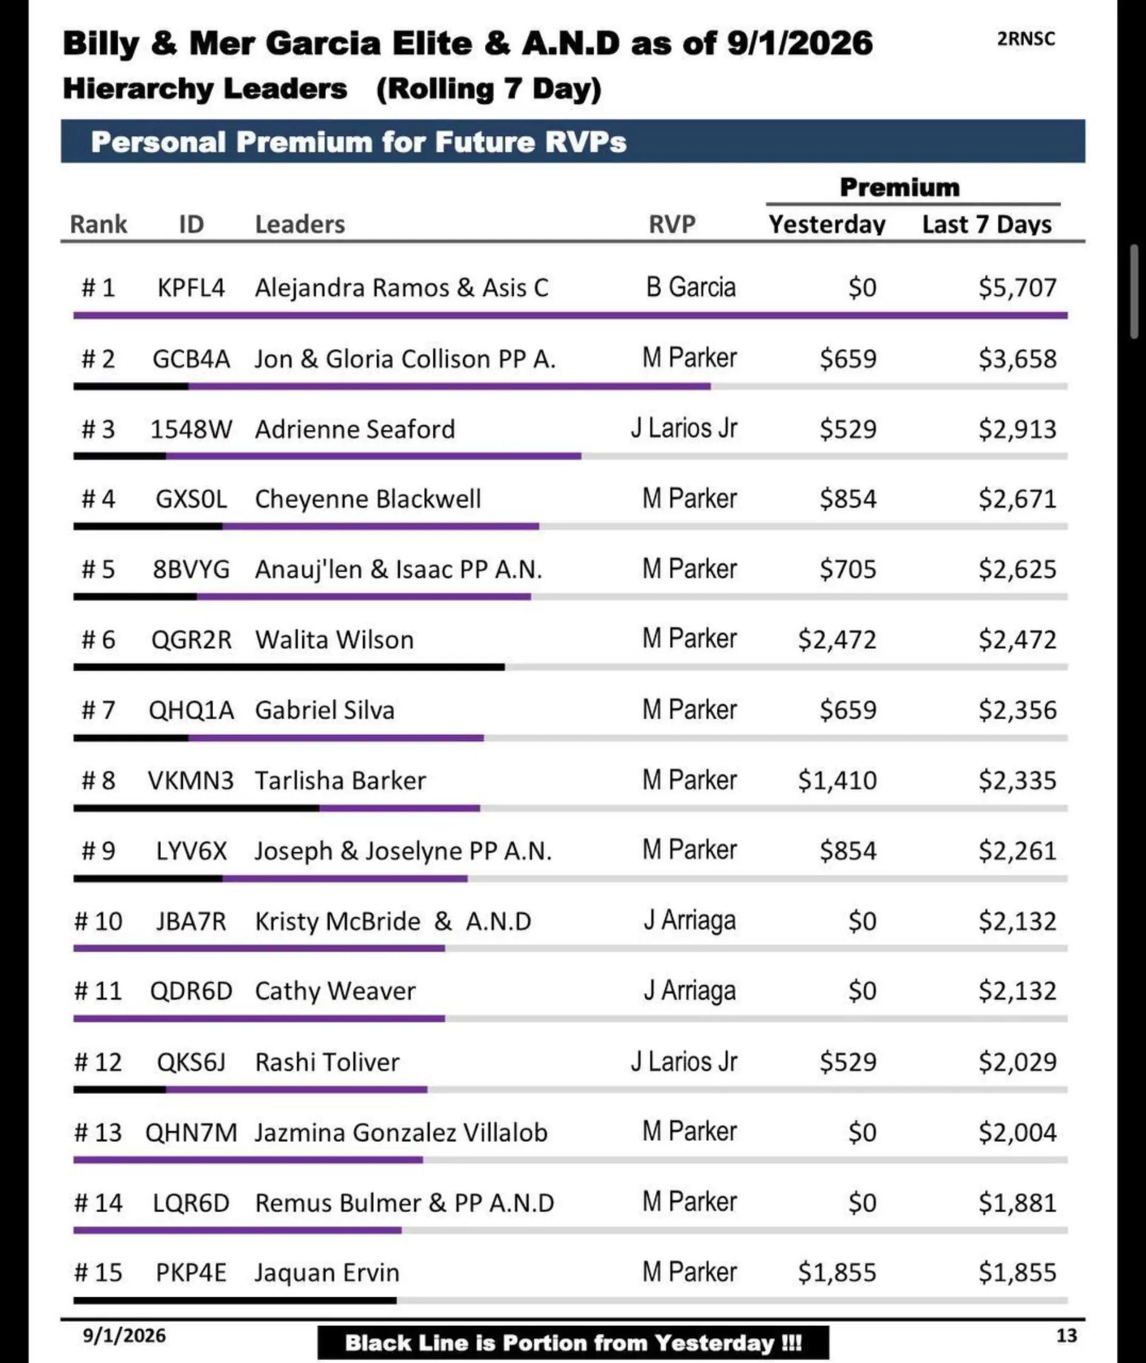Click the Black Line is Portion from Yesterday label
The image size is (1146, 1363).
pos(573,1343)
